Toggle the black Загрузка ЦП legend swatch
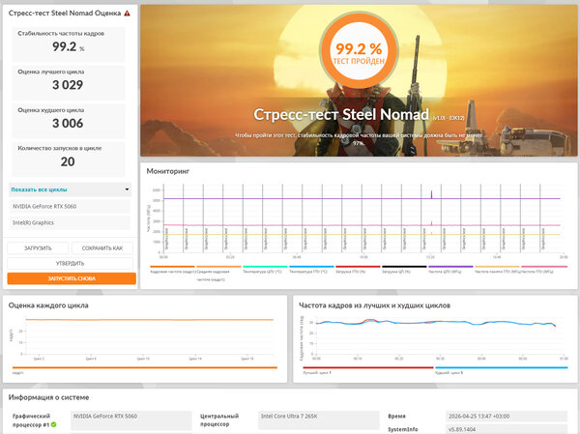 point(404,267)
